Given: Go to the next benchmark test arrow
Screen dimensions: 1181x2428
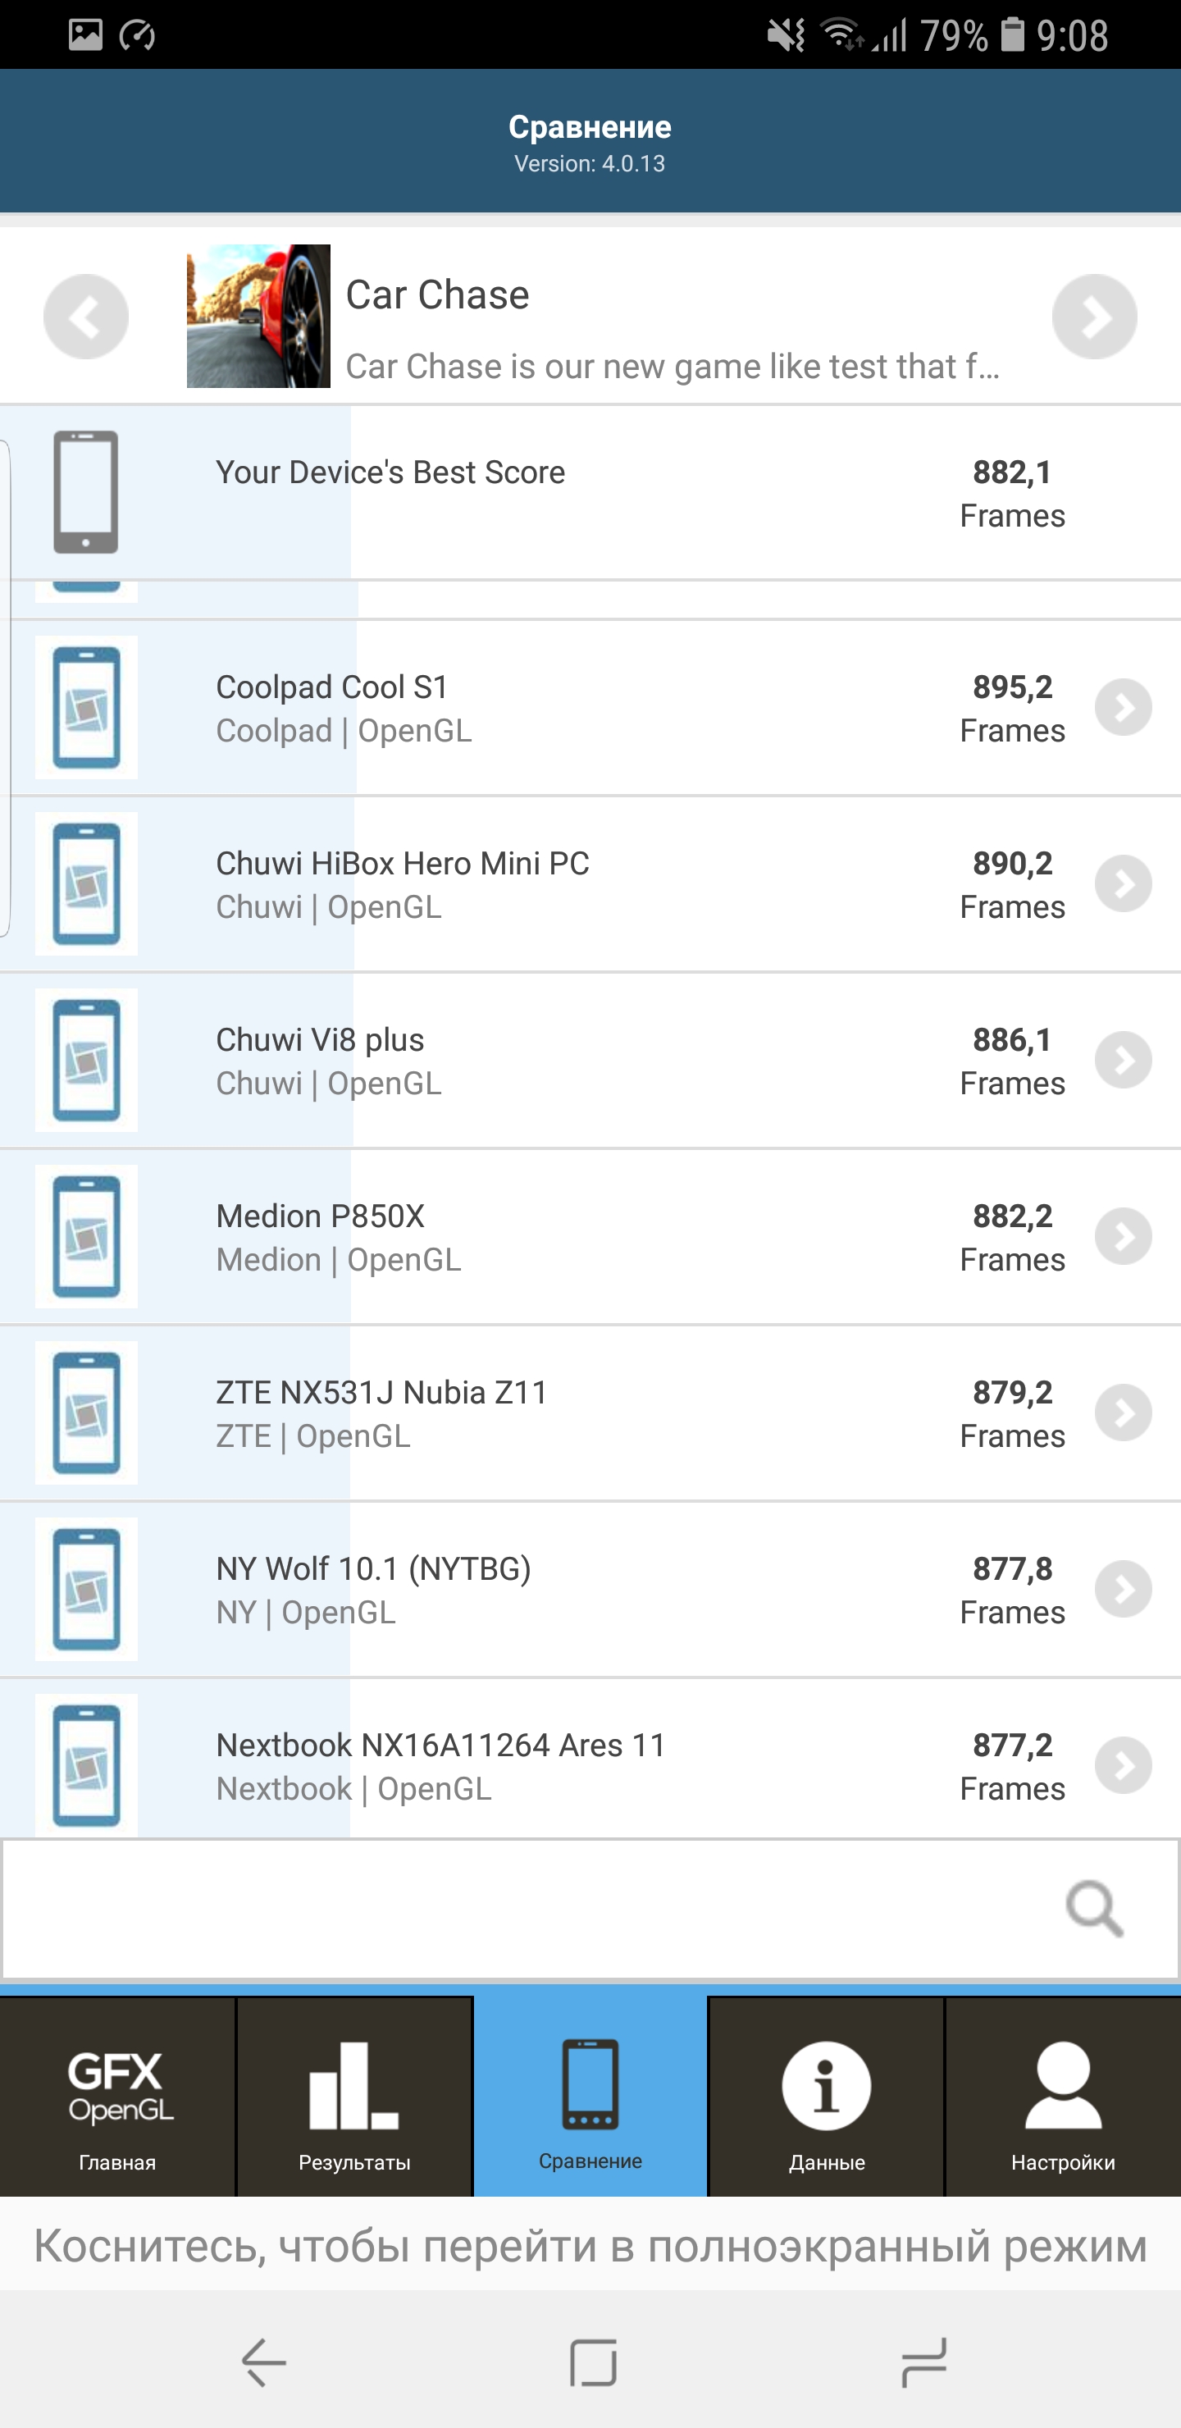Looking at the screenshot, I should point(1093,317).
